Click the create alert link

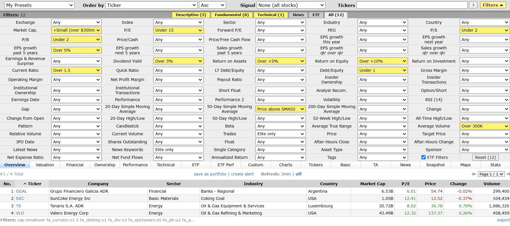tap(242, 174)
